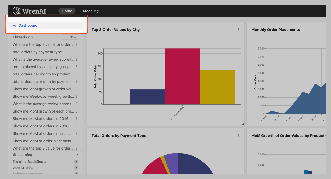Open options for 'total orders per month by paymen'
The height and width of the screenshot is (179, 331).
[x=77, y=82]
